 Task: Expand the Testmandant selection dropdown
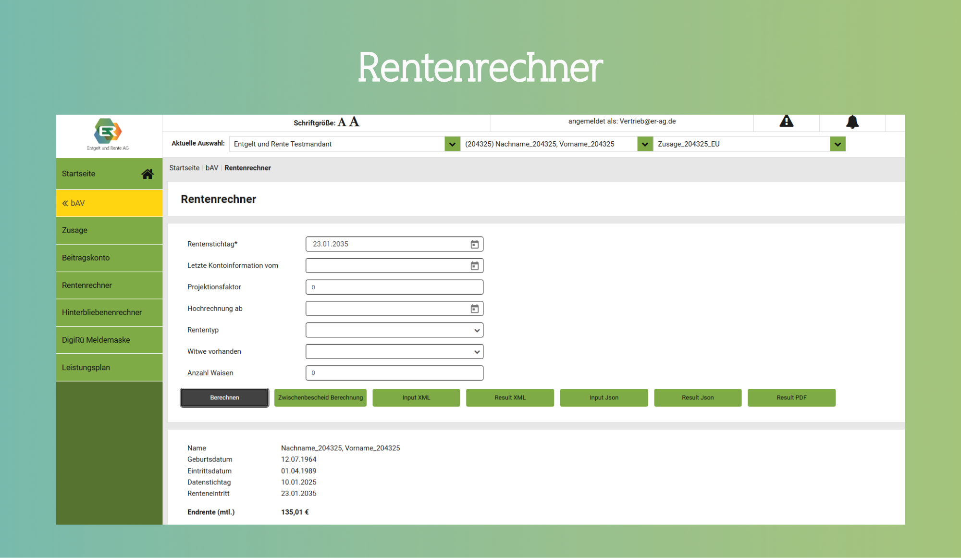[452, 144]
